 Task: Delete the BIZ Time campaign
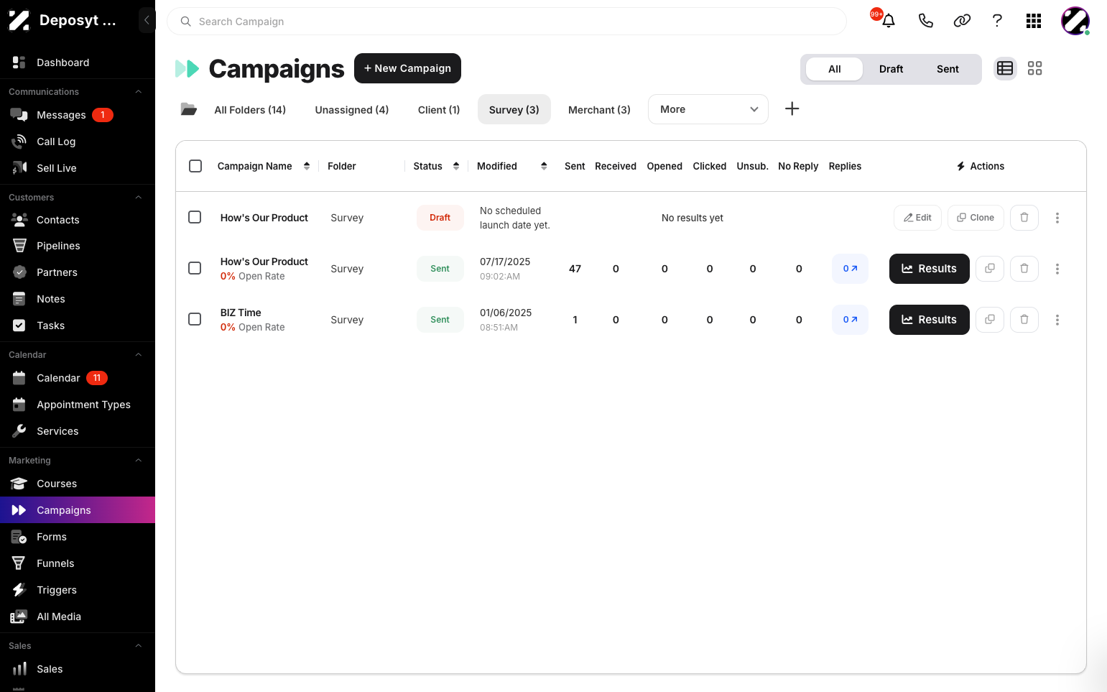coord(1024,320)
